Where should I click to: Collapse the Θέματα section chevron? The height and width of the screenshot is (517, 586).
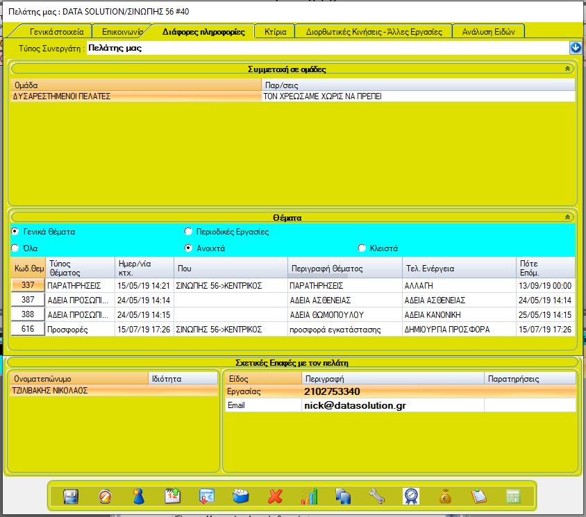pos(567,217)
